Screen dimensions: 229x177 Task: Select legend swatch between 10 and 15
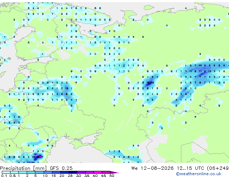[x=48, y=172]
